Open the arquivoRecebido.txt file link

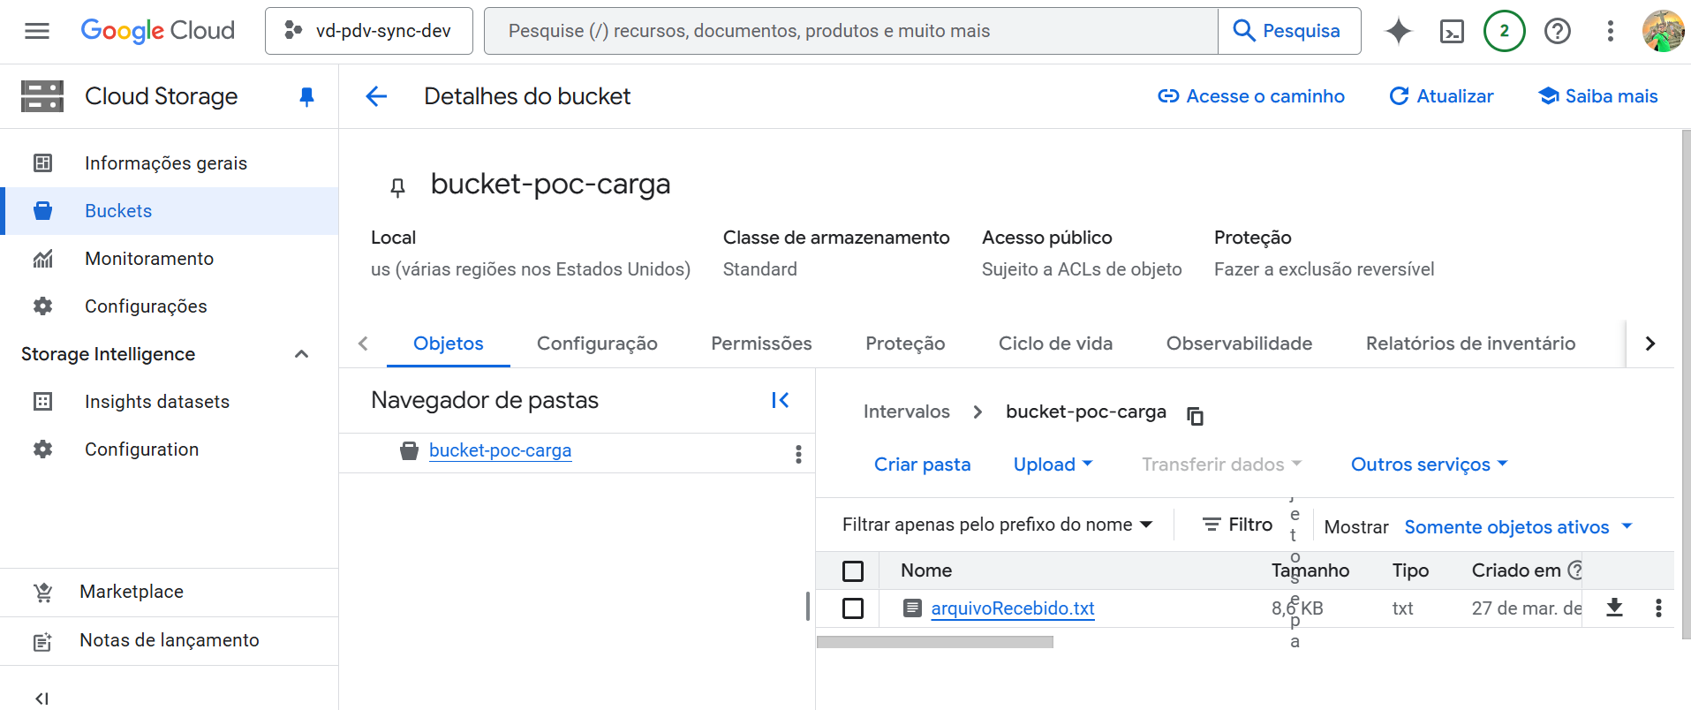[1012, 608]
